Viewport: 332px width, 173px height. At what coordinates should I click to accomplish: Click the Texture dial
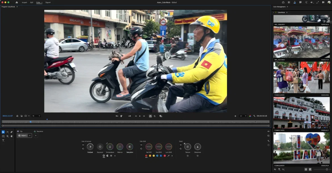(x=188, y=147)
